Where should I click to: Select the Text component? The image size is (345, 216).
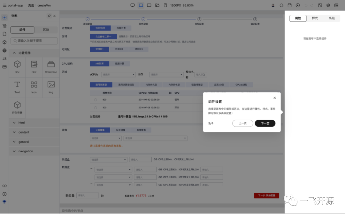tap(17, 87)
